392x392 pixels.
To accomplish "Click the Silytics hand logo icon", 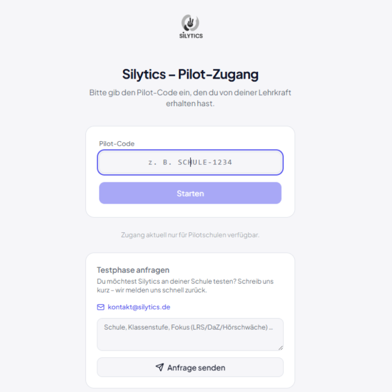I will pos(190,23).
